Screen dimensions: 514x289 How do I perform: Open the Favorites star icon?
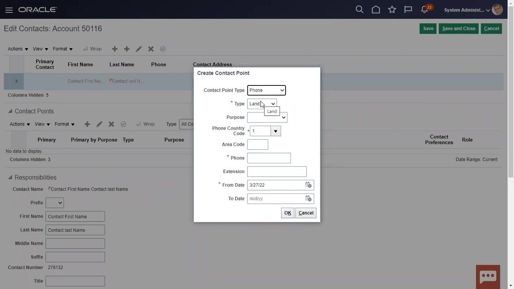(x=392, y=10)
